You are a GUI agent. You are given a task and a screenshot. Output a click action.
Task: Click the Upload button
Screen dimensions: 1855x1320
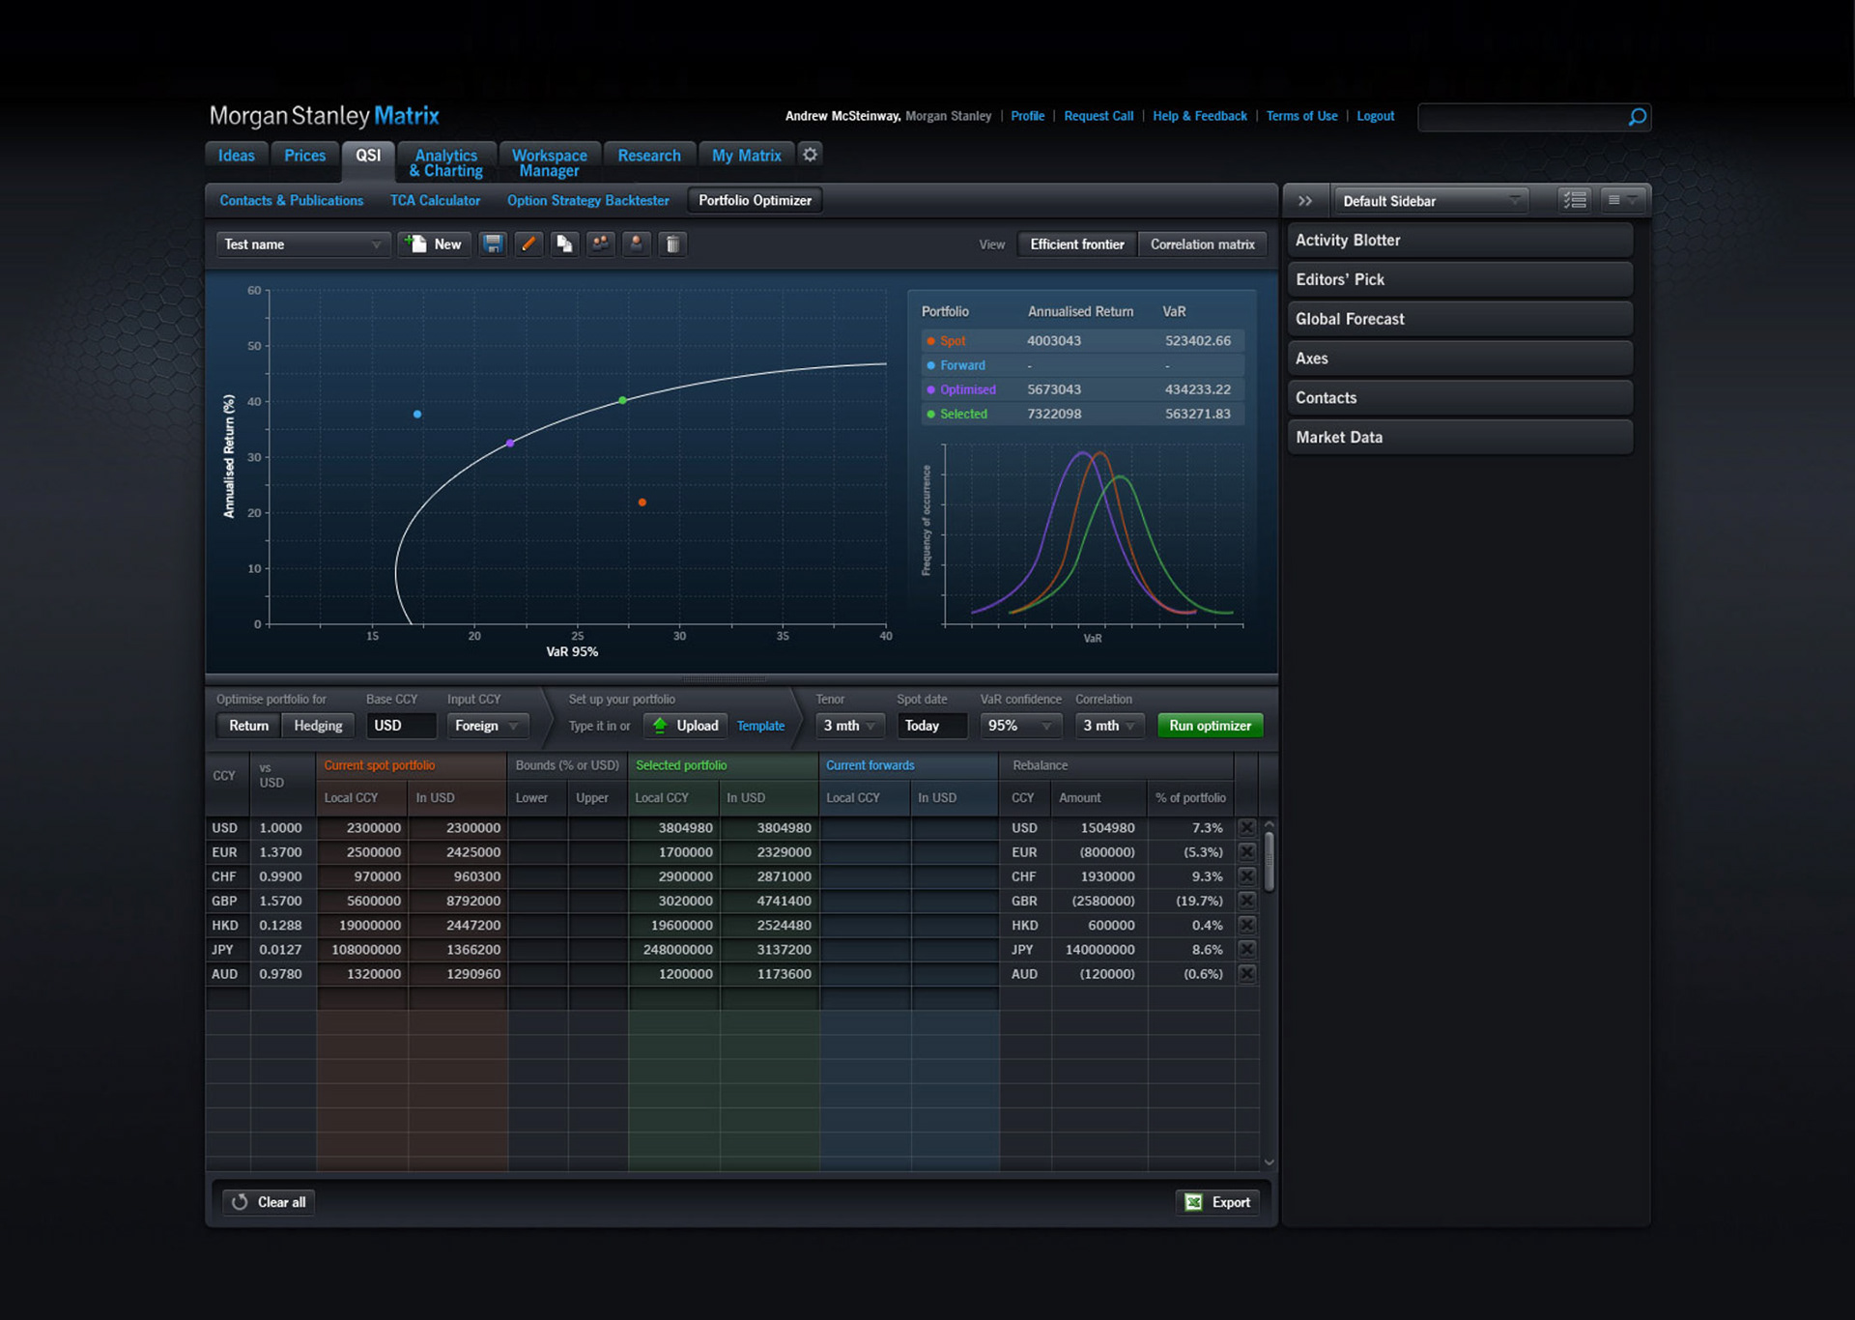pos(685,726)
